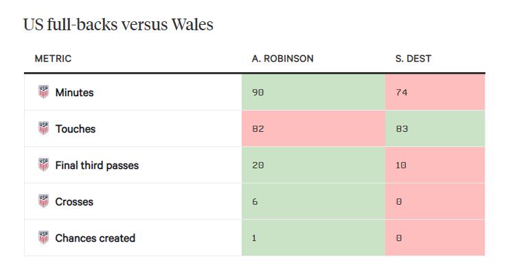506x272 pixels.
Task: Select the Minutes row label
Action: (75, 92)
